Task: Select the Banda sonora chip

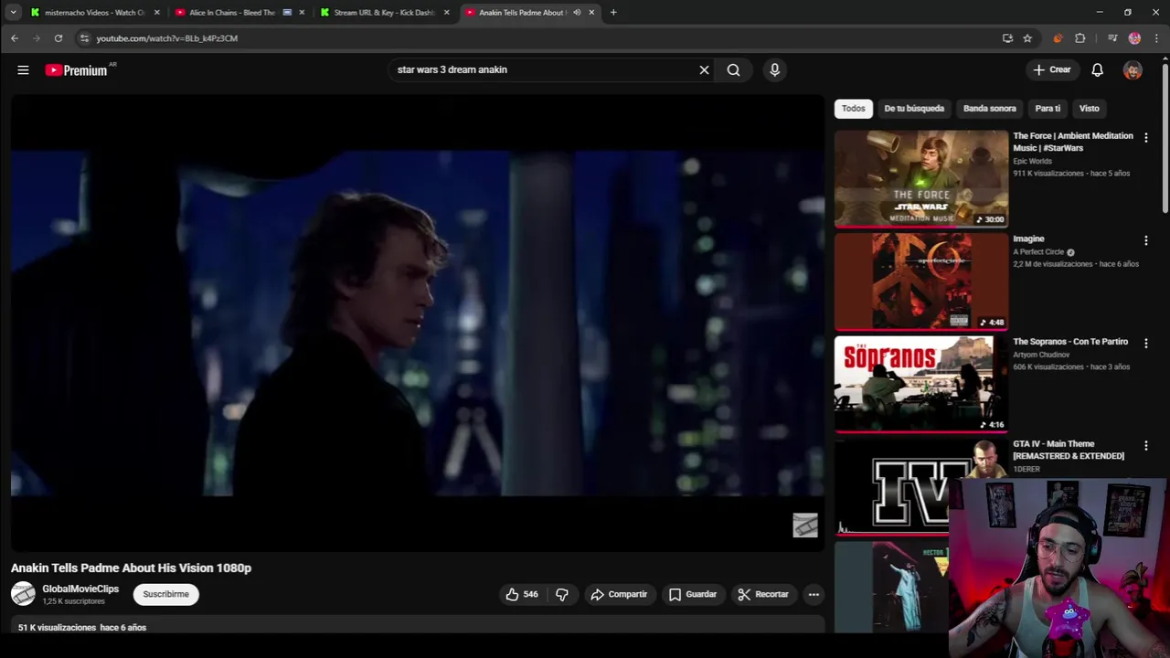Action: coord(989,108)
